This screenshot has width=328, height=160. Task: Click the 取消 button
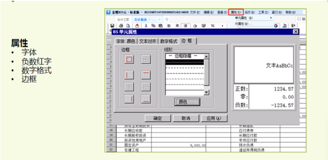pos(186,119)
